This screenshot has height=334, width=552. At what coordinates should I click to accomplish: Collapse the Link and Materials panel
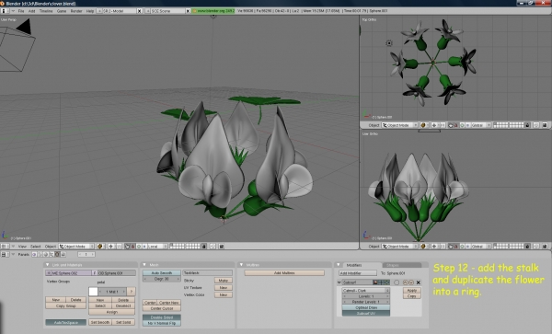pos(48,265)
